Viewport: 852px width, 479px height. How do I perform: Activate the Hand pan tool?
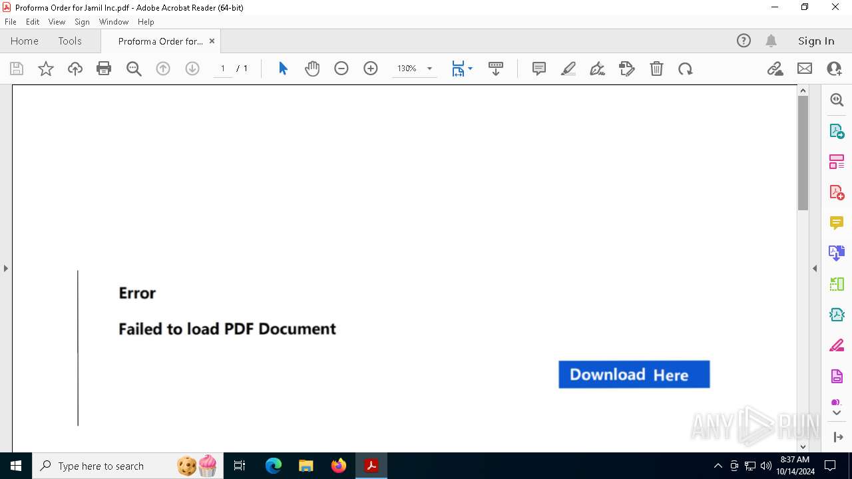[312, 69]
